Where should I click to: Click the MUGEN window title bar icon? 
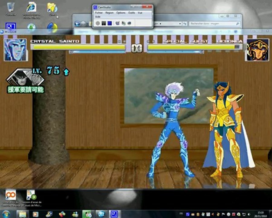[x=2, y=31]
